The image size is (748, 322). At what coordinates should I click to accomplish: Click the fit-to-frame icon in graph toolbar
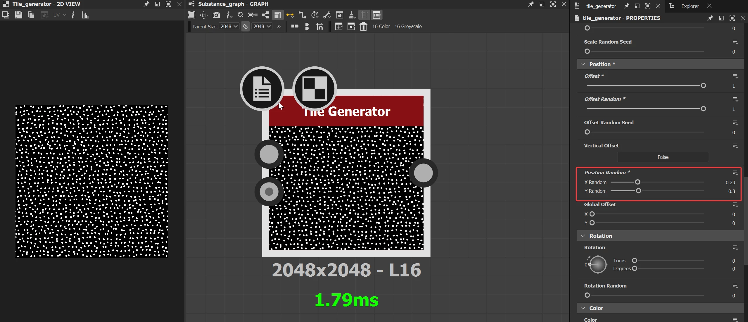tap(192, 15)
